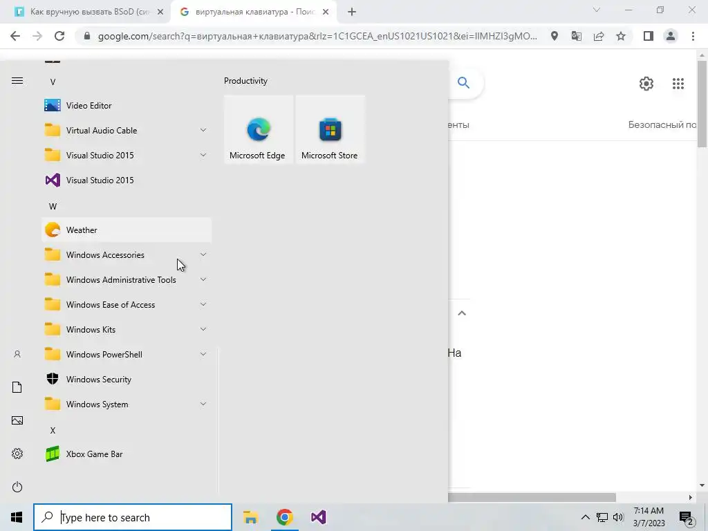The width and height of the screenshot is (708, 531).
Task: Expand the Windows Accessories folder
Action: tap(127, 254)
